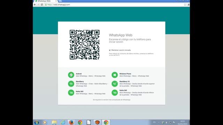This screenshot has height=125, width=223.
Task: Click the 'Se requiere la versión más actualizada' note
Action: 111,100
